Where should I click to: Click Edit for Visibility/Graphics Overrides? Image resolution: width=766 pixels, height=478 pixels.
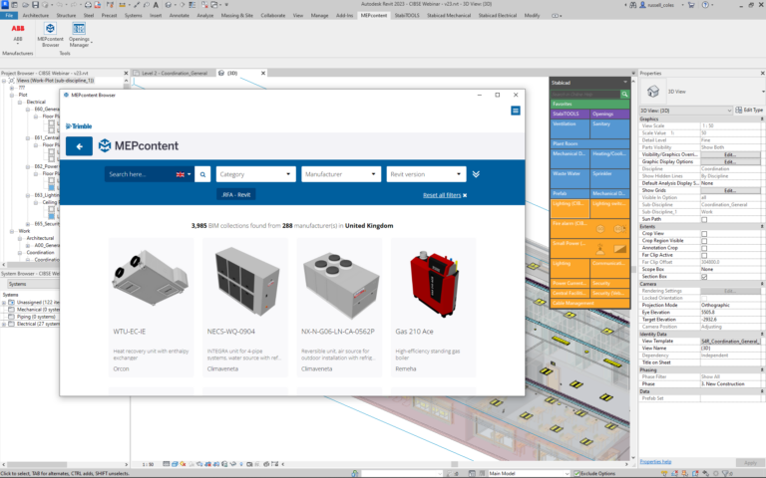[x=730, y=154]
